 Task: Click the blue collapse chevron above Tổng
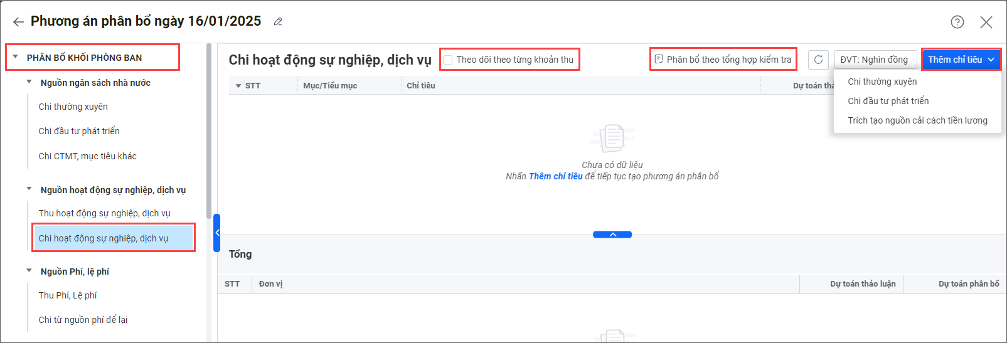tap(612, 235)
